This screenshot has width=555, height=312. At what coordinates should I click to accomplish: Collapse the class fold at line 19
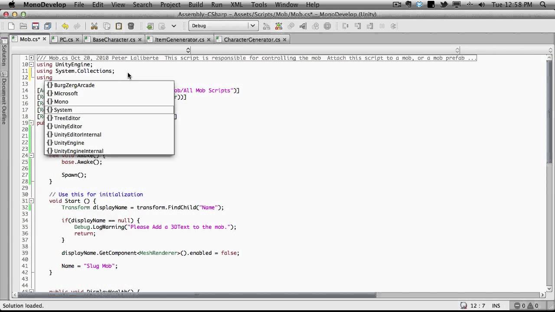[32, 123]
